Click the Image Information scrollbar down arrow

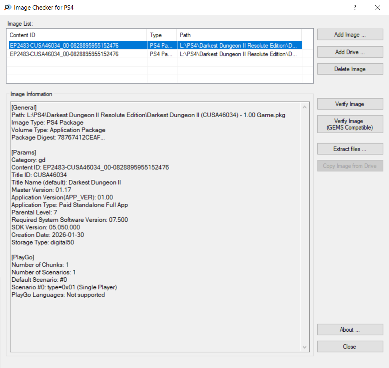point(305,347)
